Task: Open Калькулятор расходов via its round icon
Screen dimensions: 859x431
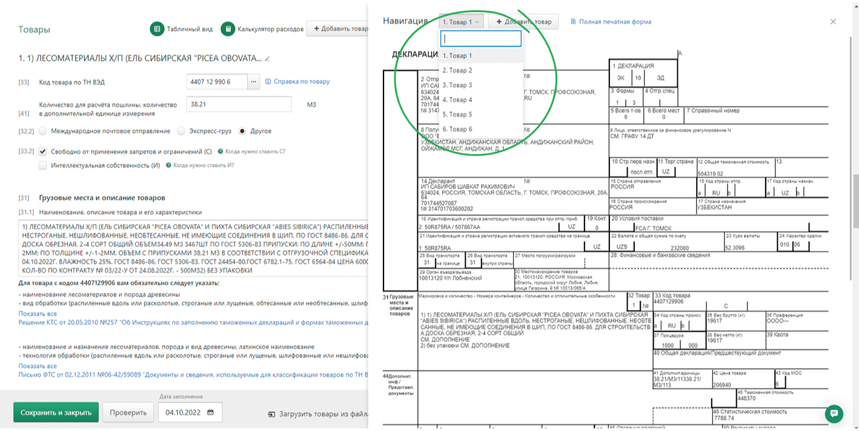Action: [228, 29]
